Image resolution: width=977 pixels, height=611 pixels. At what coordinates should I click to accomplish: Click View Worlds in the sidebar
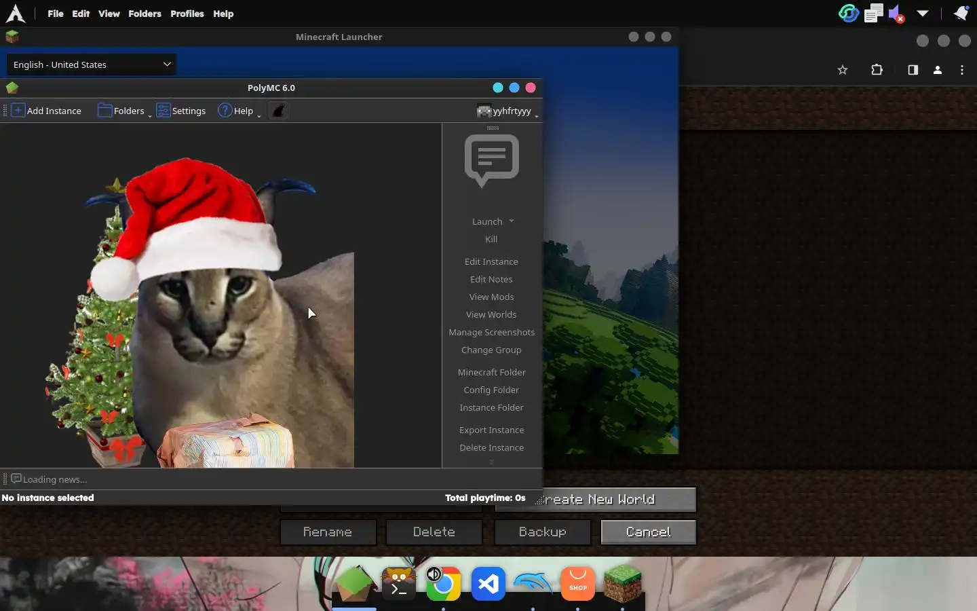(x=491, y=314)
